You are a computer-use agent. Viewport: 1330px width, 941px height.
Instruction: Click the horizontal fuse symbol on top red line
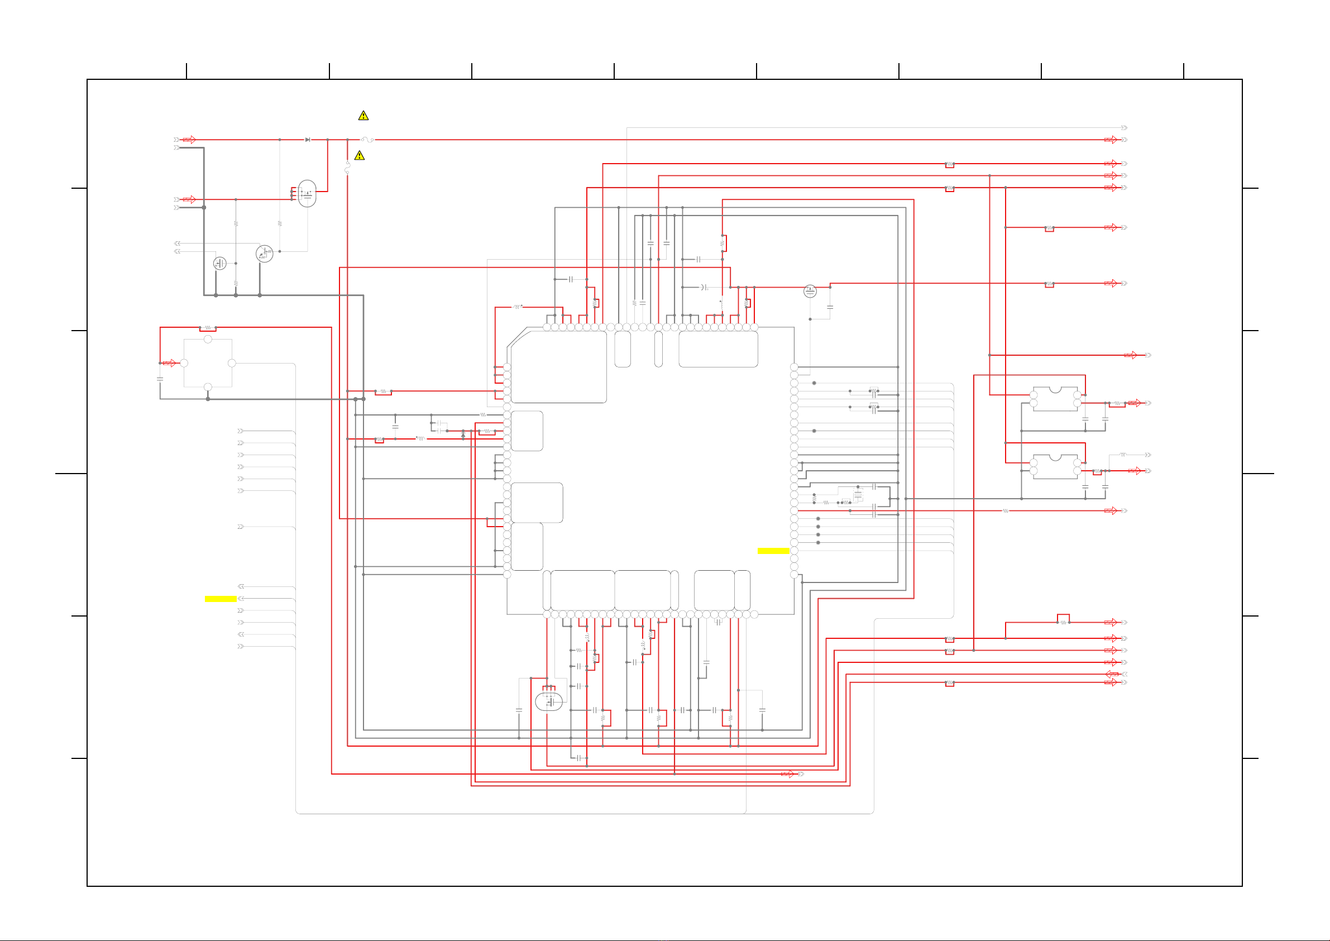point(367,140)
